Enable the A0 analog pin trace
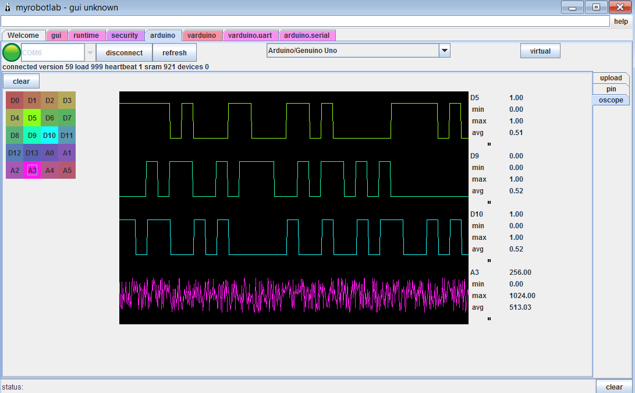This screenshot has height=393, width=635. click(x=49, y=153)
